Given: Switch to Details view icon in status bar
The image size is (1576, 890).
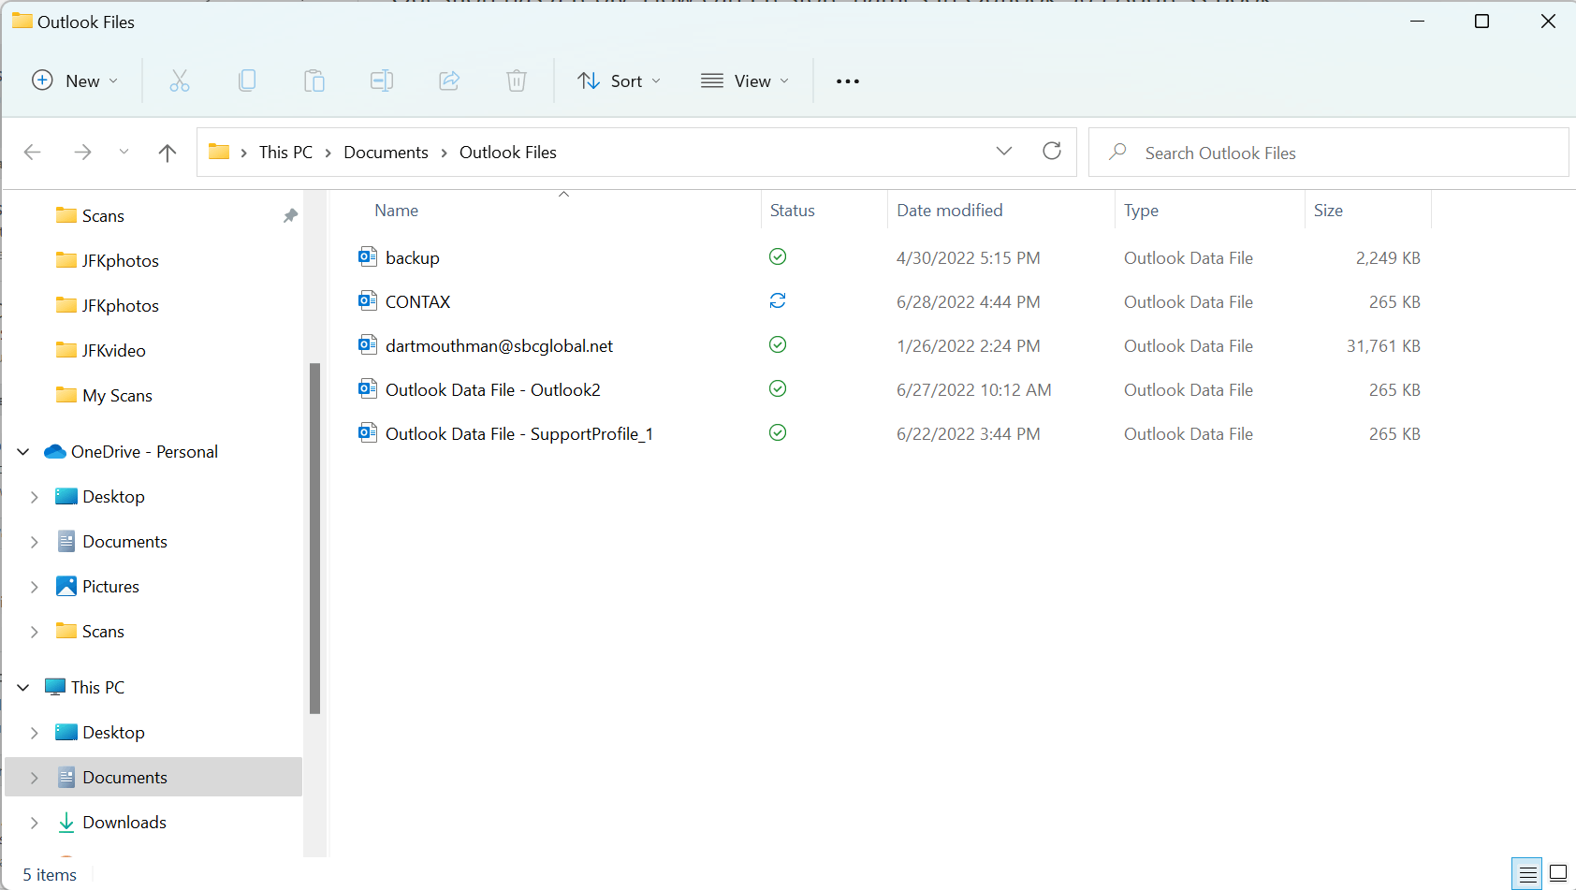Looking at the screenshot, I should [x=1527, y=874].
